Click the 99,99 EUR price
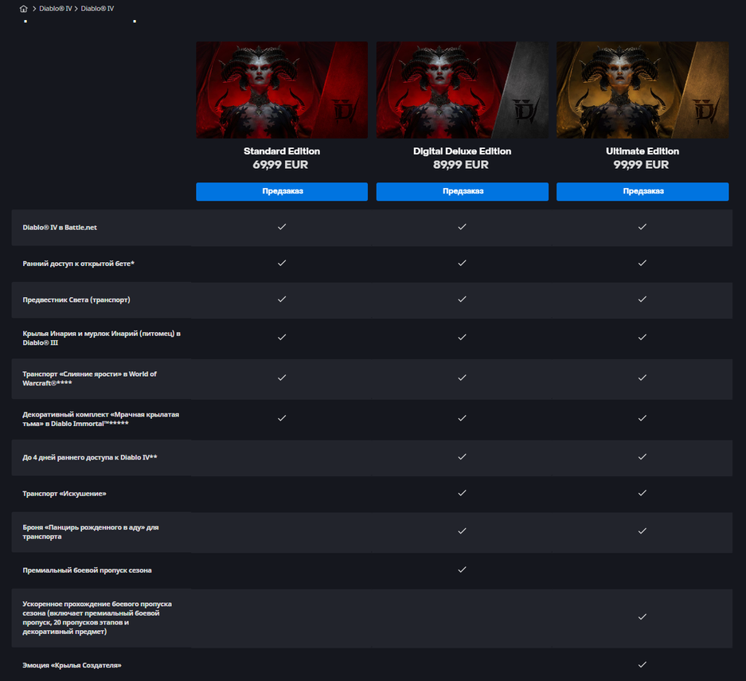This screenshot has width=746, height=681. [x=641, y=165]
